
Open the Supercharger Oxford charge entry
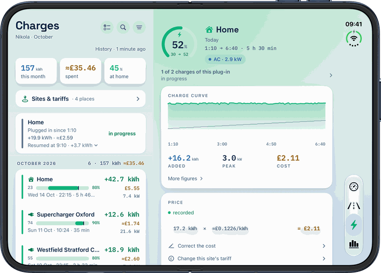(x=80, y=222)
